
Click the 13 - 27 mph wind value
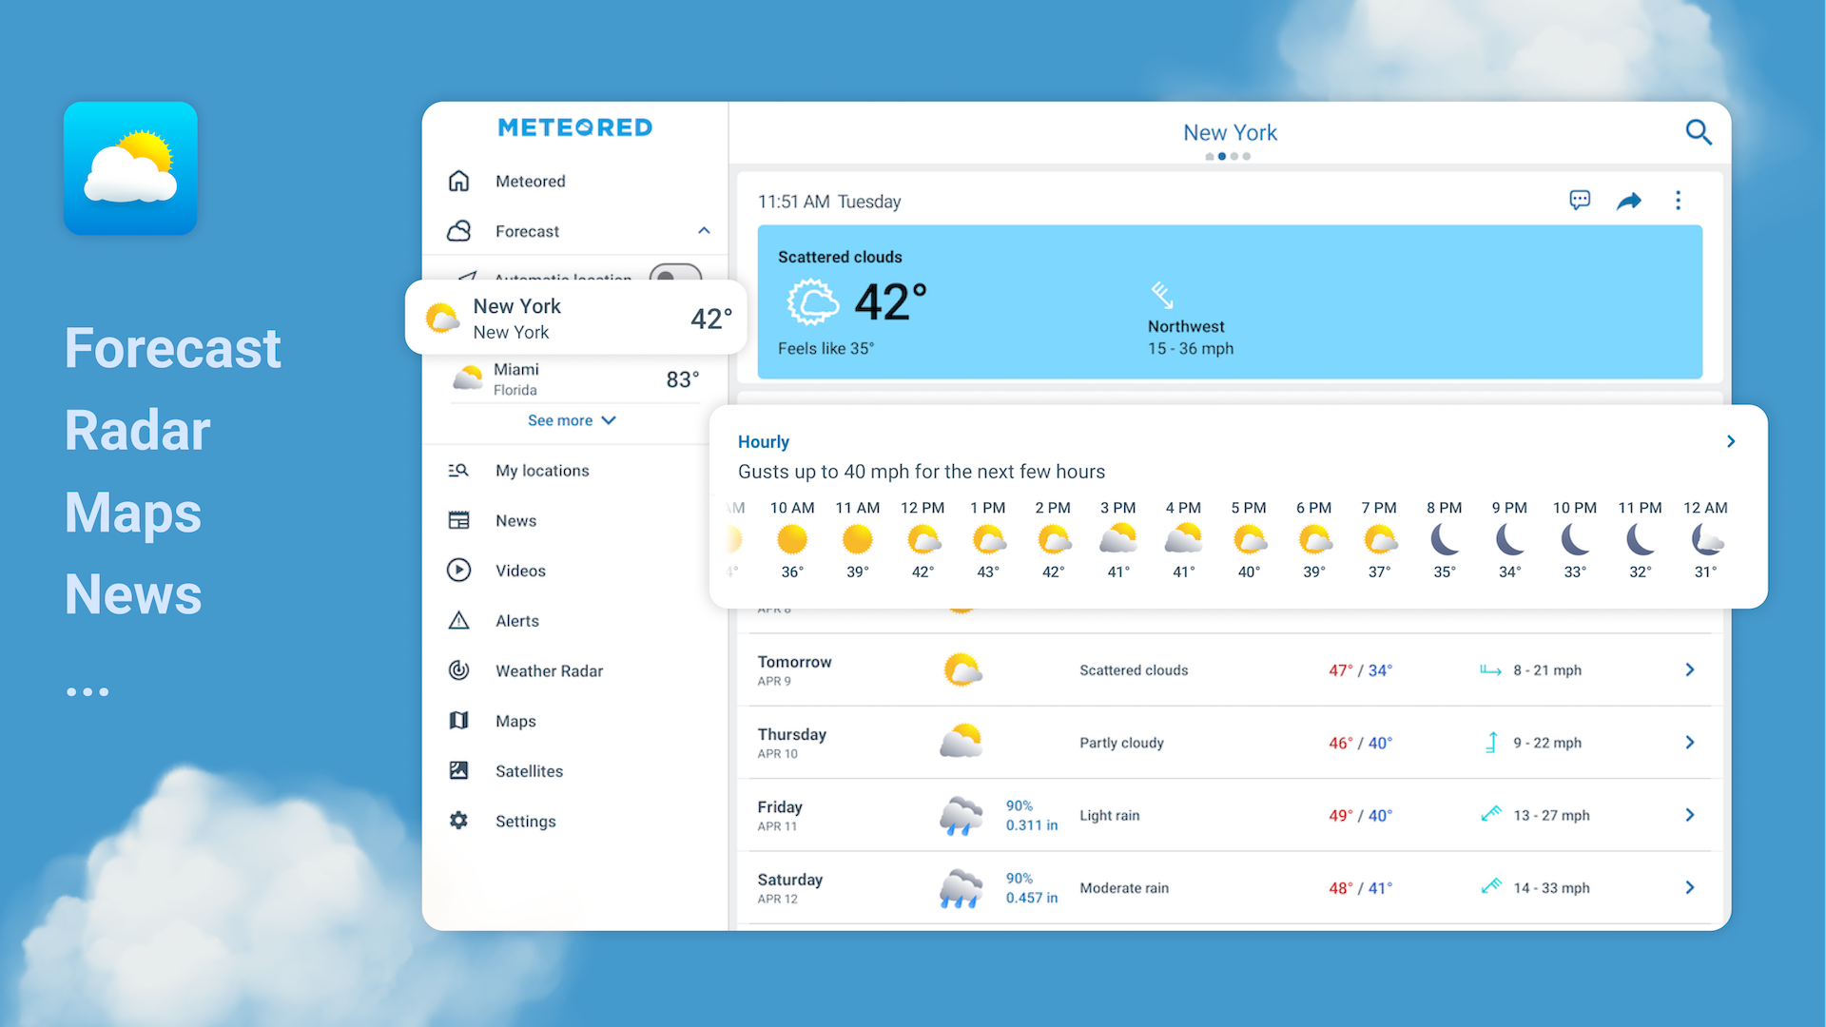pyautogui.click(x=1551, y=815)
